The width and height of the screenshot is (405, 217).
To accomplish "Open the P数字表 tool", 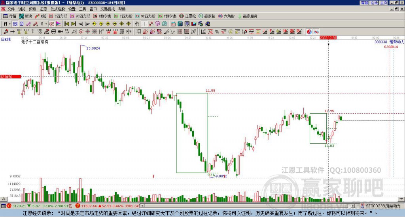I will click(x=102, y=16).
